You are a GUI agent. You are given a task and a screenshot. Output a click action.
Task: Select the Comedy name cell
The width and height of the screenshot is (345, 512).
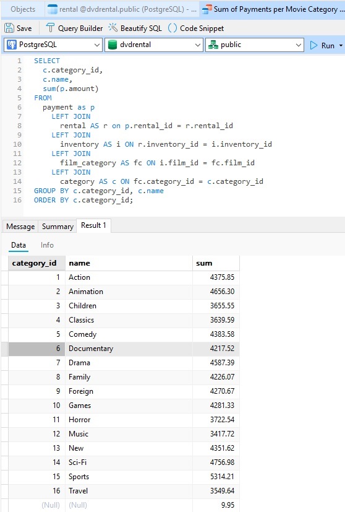pyautogui.click(x=129, y=334)
